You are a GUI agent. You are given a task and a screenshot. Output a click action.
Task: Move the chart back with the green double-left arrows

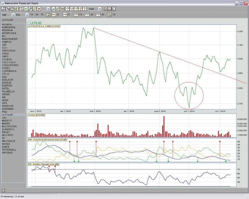(x=26, y=9)
